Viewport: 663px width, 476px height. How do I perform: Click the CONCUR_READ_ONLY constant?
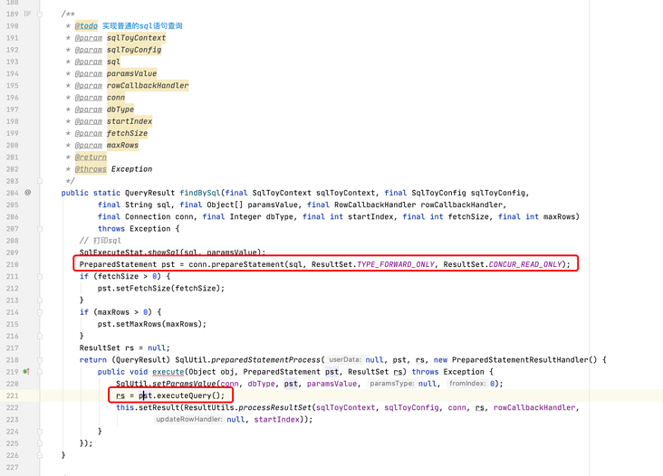(x=525, y=264)
